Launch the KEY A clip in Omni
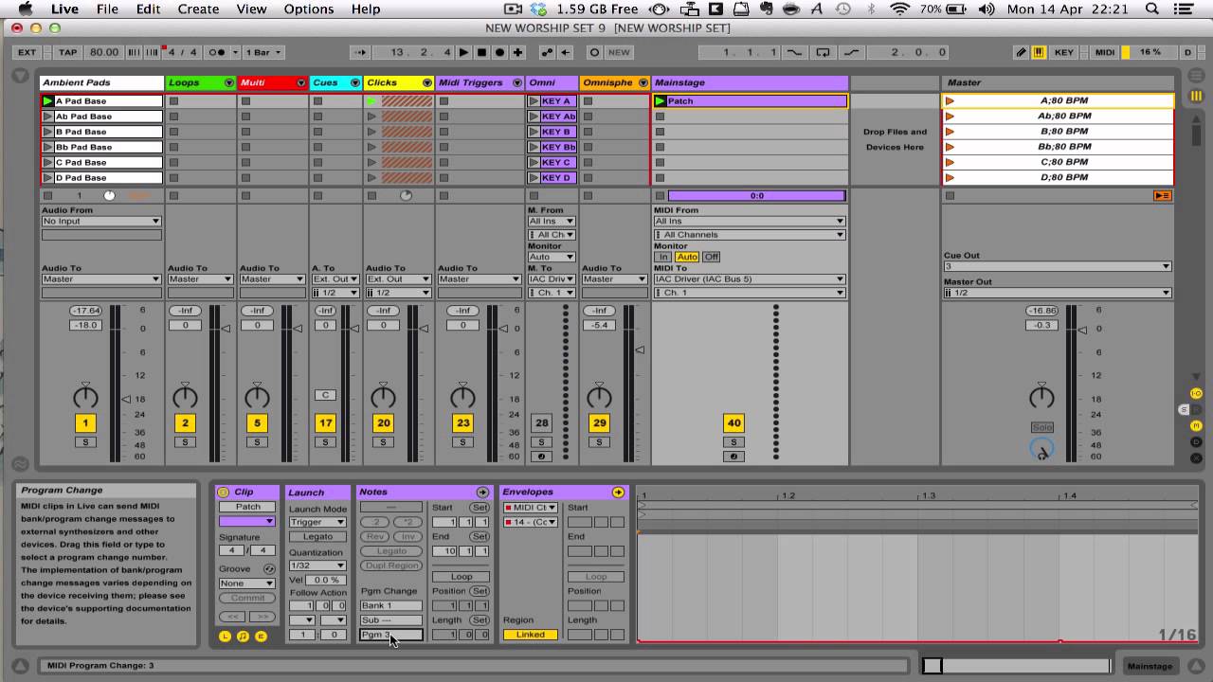Viewport: 1213px width, 682px height. coord(534,100)
